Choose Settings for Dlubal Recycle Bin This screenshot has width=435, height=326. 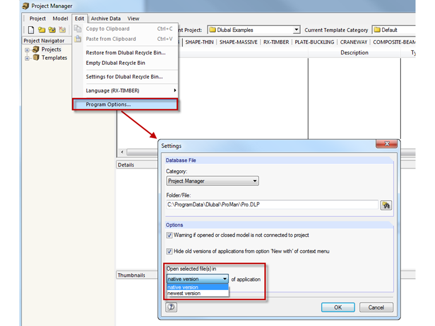[125, 77]
